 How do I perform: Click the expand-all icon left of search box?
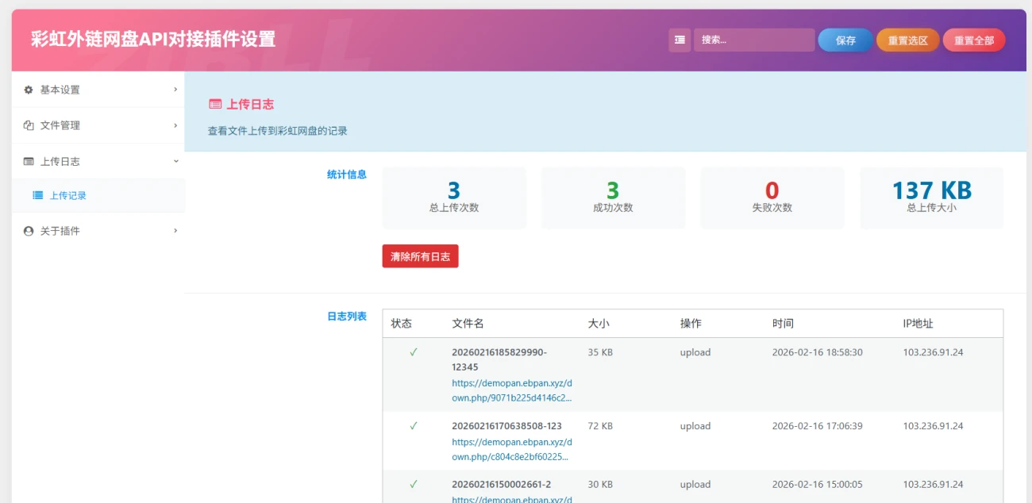680,40
